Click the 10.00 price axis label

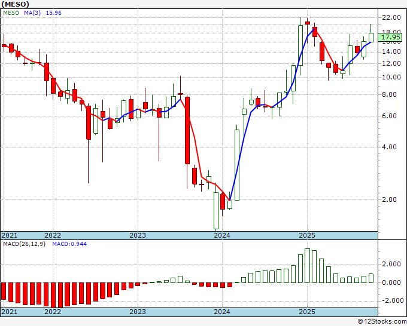[391, 77]
